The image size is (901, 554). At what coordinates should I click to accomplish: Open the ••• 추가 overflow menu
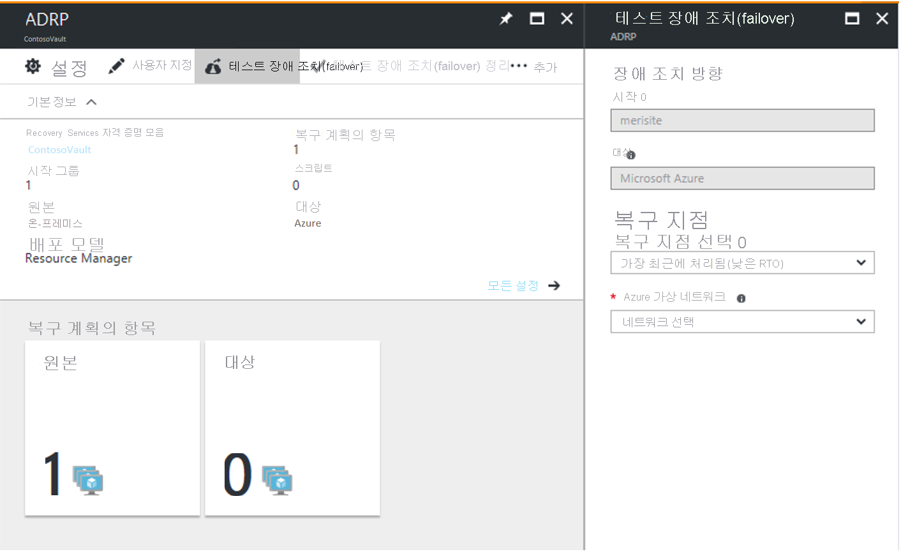coord(534,66)
